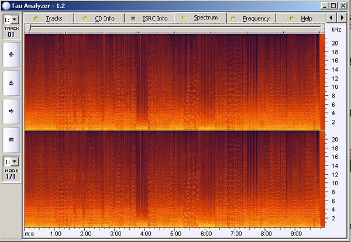Click the eject button

click(11, 83)
